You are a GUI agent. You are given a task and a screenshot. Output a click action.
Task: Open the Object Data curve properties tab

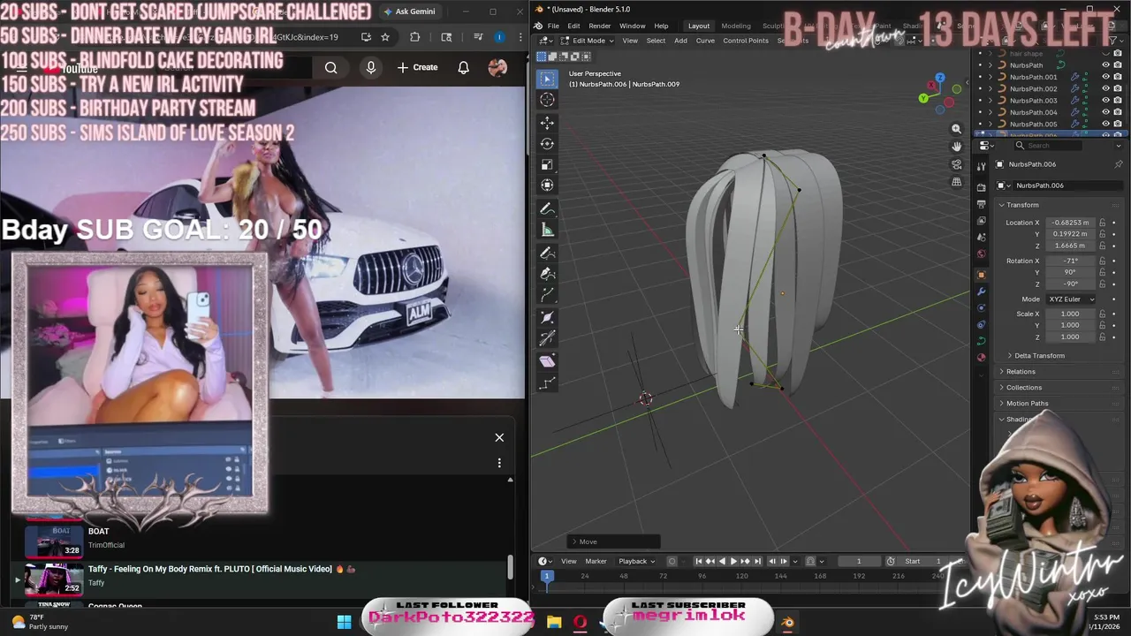[x=981, y=341]
